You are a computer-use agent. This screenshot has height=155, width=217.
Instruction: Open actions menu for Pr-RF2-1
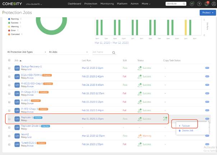[x=207, y=102]
